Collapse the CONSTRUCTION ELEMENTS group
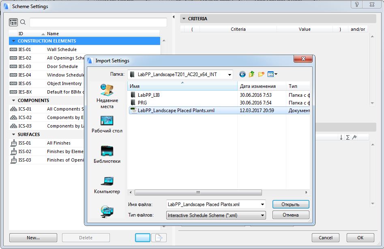Viewport: 384px width, 249px height. [x=14, y=41]
